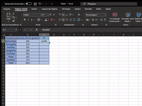Toggle center horizontal alignment

(x=63, y=20)
